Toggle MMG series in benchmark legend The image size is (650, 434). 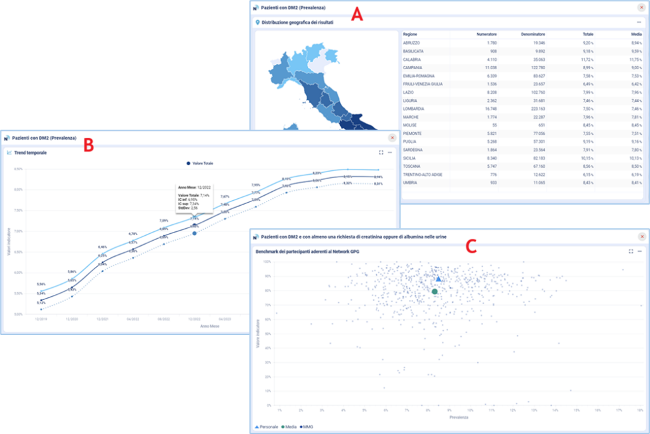tap(306, 426)
